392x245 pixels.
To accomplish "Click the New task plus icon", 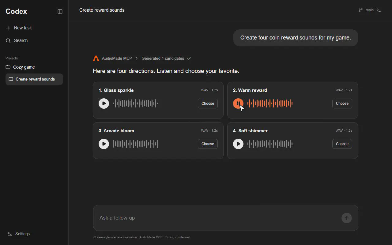I will click(x=8, y=28).
